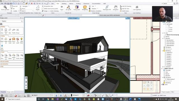Open Panorama 360 tool
The image size is (179, 101).
[107, 8]
